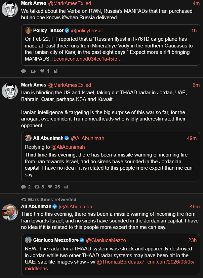Image resolution: width=203 pixels, height=278 pixels.
Task: Like the tweet about Verba MANPADs
Action: click(x=42, y=71)
